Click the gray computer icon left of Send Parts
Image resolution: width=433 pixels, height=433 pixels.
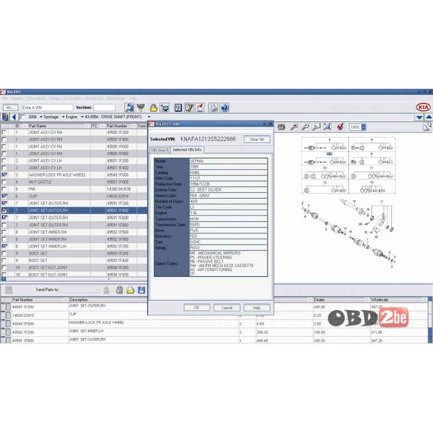[9, 289]
